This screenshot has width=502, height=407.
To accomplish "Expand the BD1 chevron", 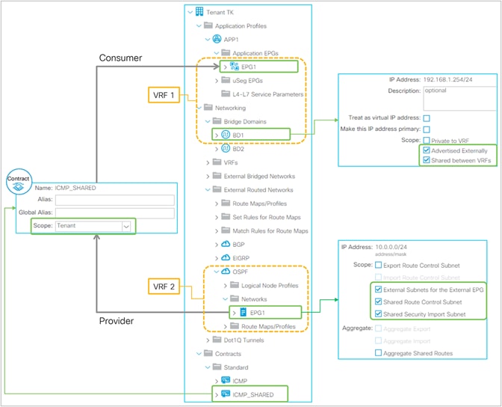I will click(x=217, y=135).
